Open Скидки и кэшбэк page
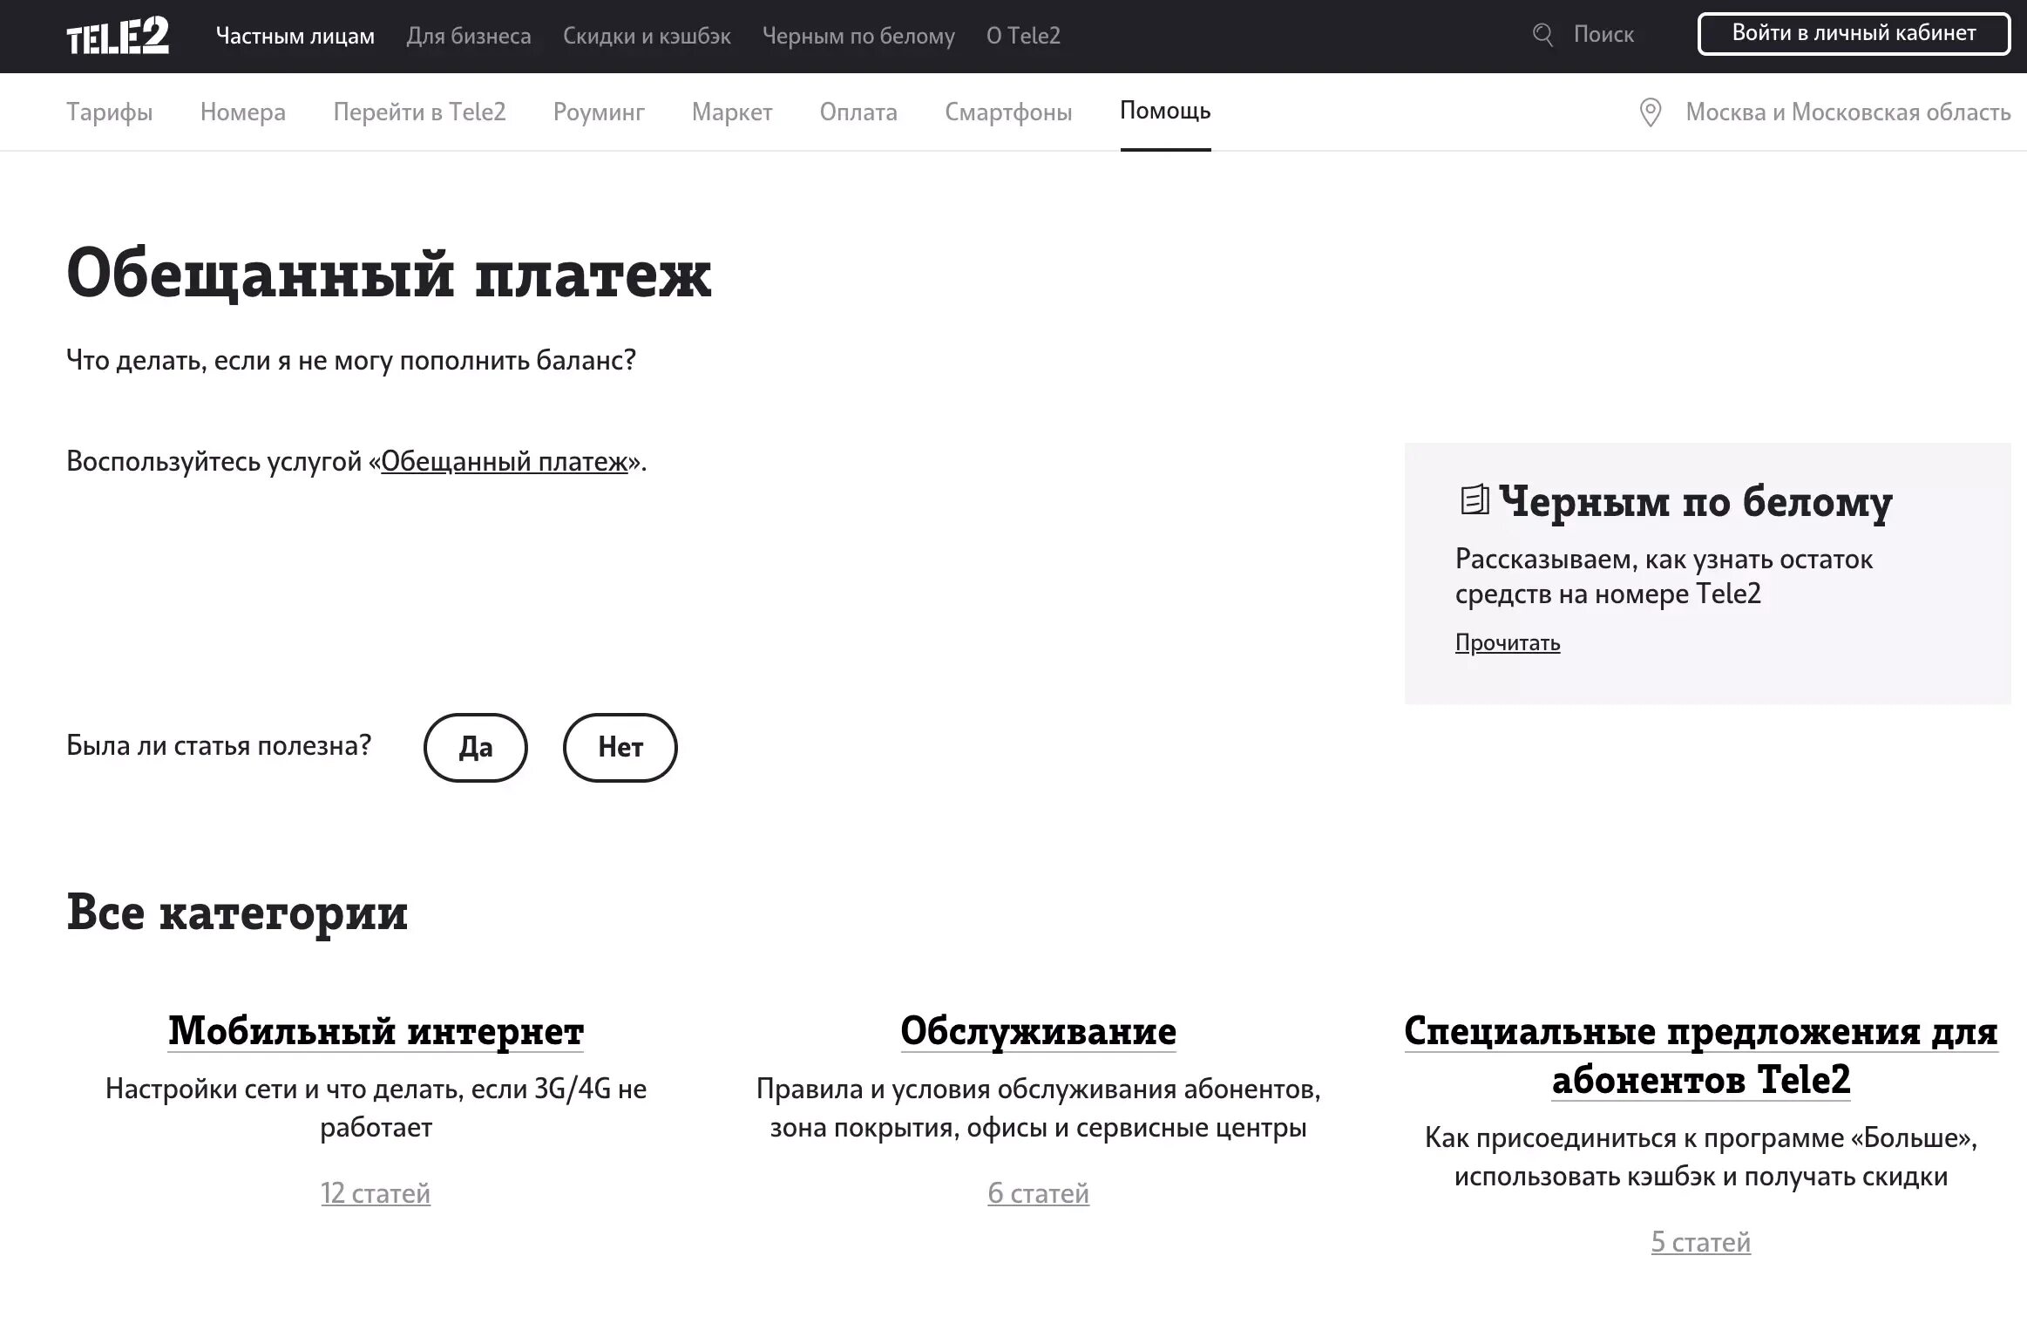 tap(647, 36)
